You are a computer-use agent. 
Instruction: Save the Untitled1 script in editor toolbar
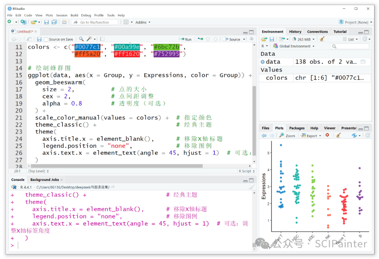(39, 39)
